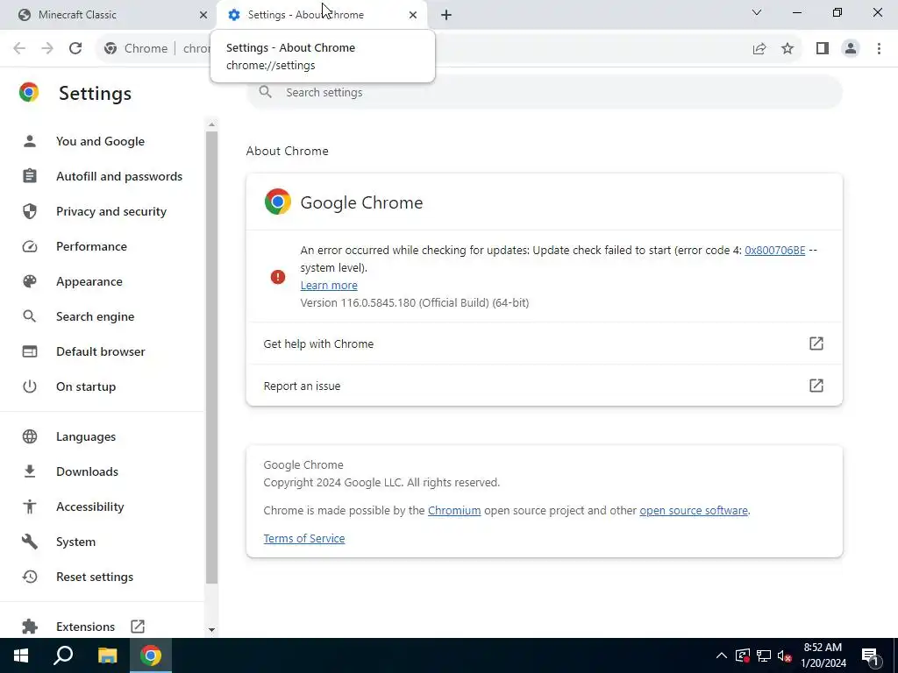Click the Autofill and passwords clipboard icon
Image resolution: width=898 pixels, height=673 pixels.
tap(30, 176)
